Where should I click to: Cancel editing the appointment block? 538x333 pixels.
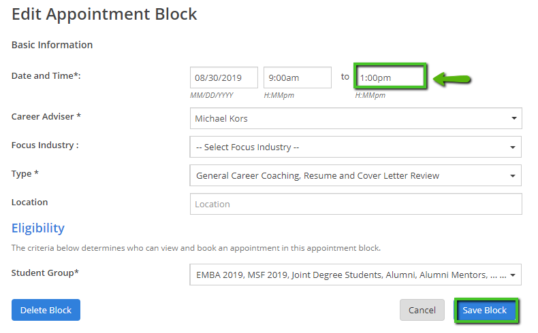click(x=422, y=310)
